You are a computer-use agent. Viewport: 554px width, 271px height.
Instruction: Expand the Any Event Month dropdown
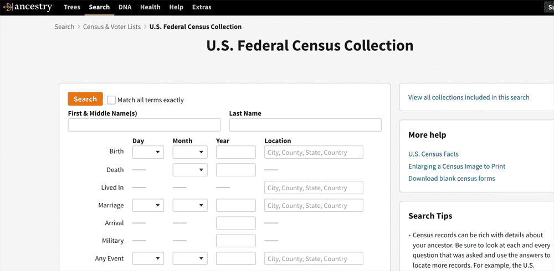tap(190, 258)
